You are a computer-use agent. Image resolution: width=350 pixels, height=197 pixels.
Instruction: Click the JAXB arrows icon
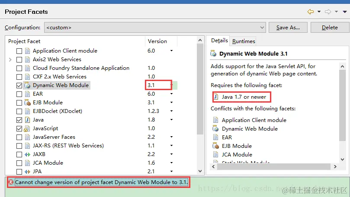(27, 154)
